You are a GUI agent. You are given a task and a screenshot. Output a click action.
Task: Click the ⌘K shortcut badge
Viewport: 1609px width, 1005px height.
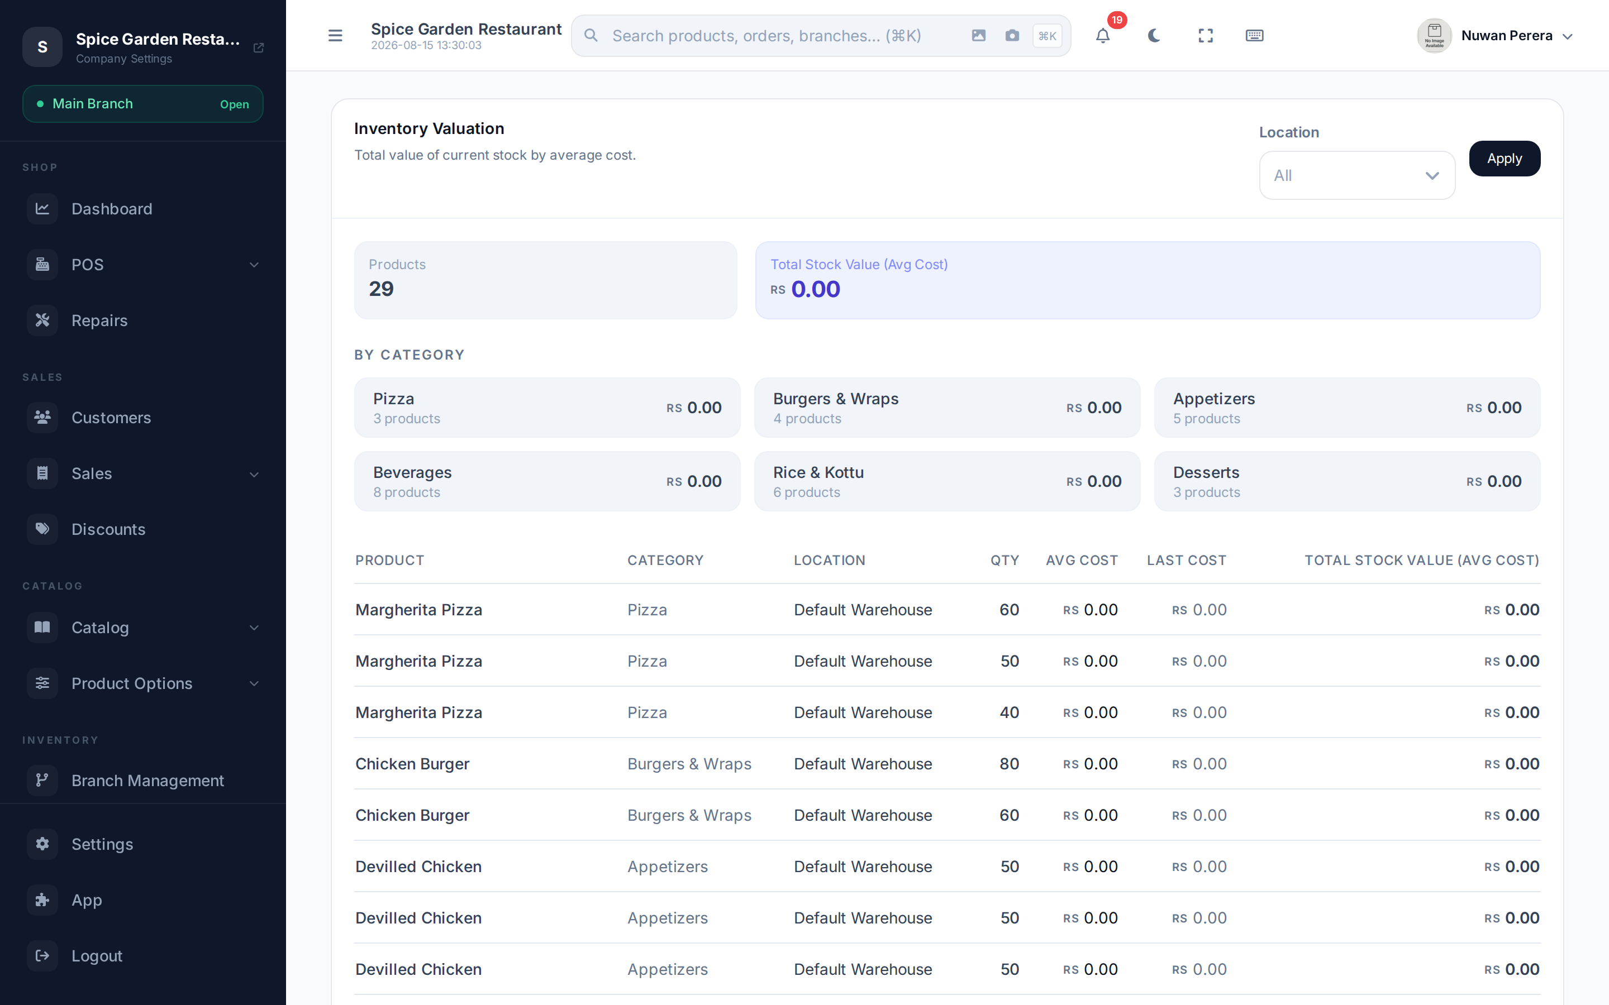coord(1047,36)
